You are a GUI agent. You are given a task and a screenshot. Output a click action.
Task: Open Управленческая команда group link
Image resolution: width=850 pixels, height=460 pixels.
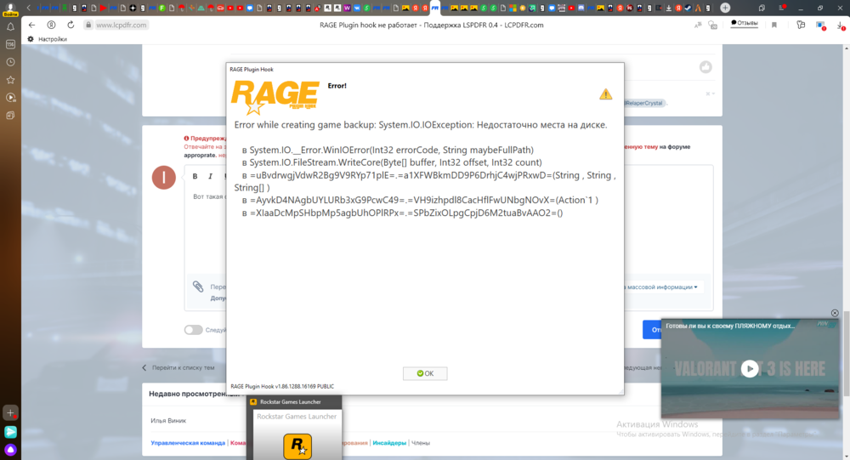pyautogui.click(x=188, y=443)
